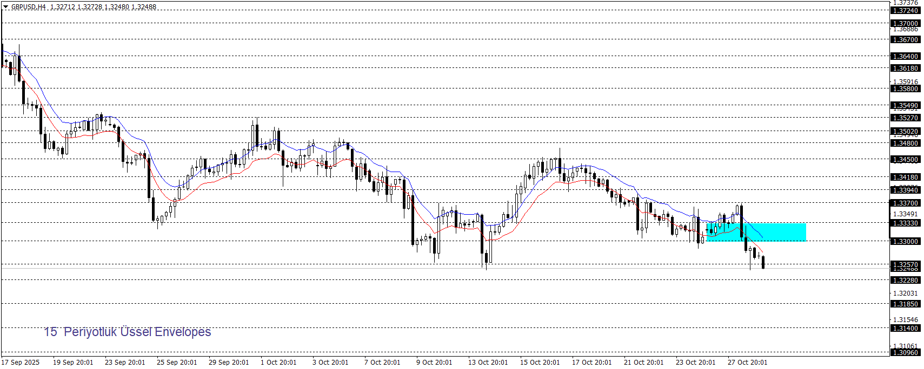Select the GBPUSD,H4 chart title text
Viewport: 924px width, 369px height.
(x=29, y=7)
